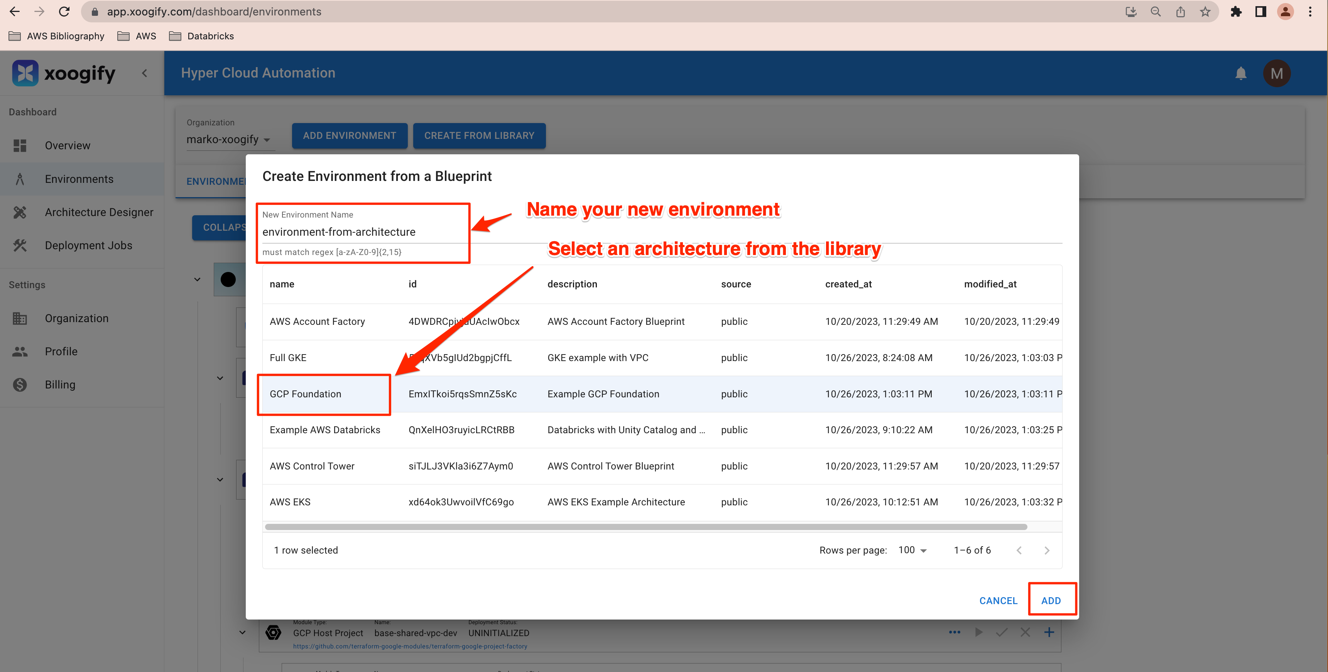The image size is (1328, 672).
Task: Click CANCEL in the dialog
Action: tap(998, 600)
